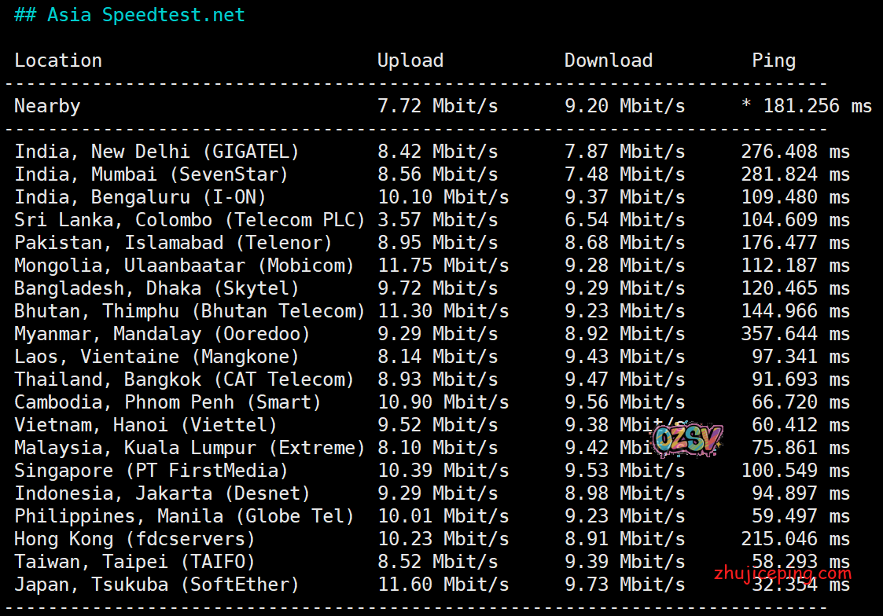Select the Hong Kong (fdcservers) row
Viewport: 883px width, 616px height.
click(x=134, y=539)
